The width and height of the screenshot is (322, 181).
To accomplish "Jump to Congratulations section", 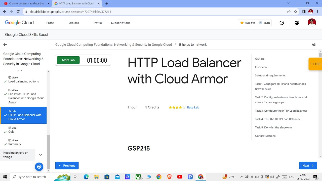I will click(x=266, y=136).
